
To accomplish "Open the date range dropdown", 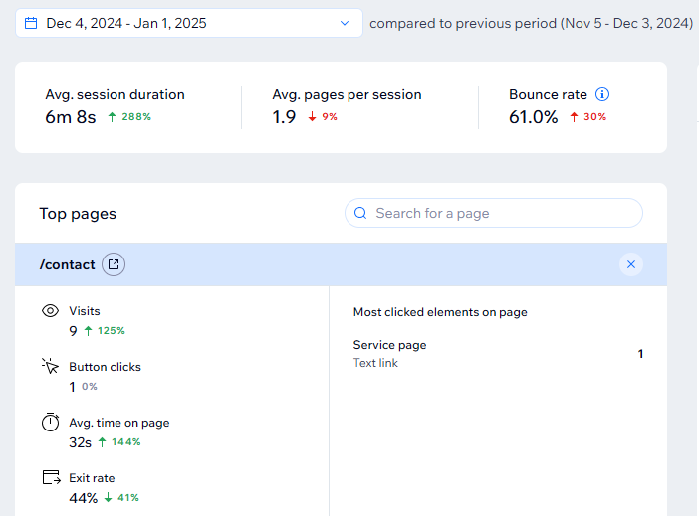I will pos(189,23).
